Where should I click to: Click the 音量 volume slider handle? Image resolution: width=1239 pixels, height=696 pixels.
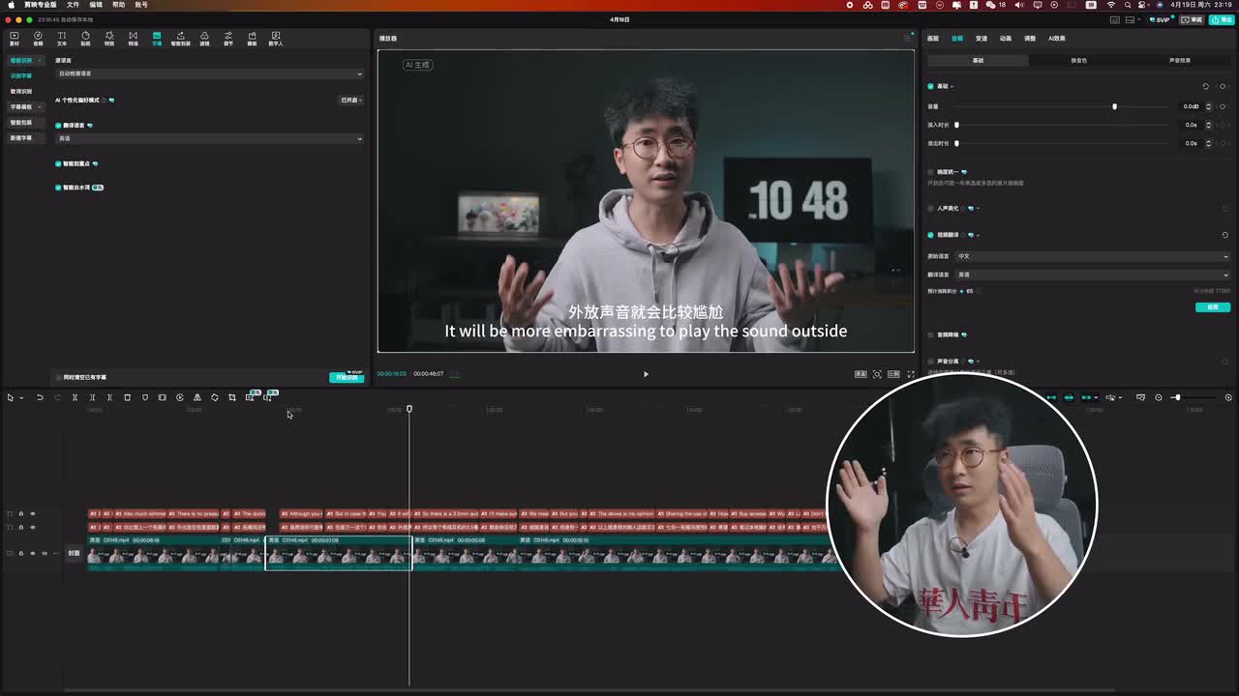[x=1114, y=106]
